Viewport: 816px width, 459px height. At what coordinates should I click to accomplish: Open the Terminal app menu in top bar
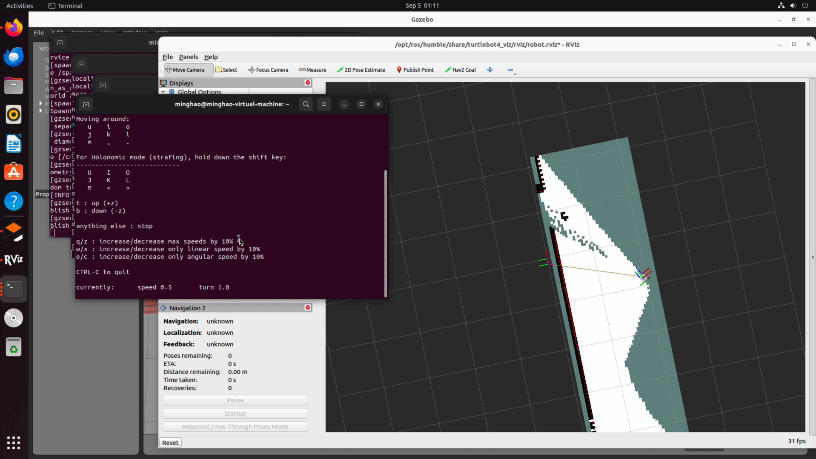pyautogui.click(x=66, y=6)
